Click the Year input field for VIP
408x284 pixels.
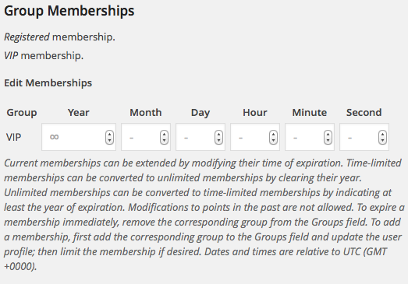point(79,137)
